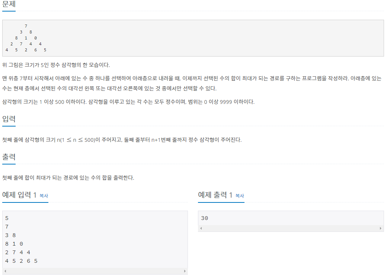387x278 pixels.
Task: Click the '8 1 0' line in example input
Action: point(14,244)
